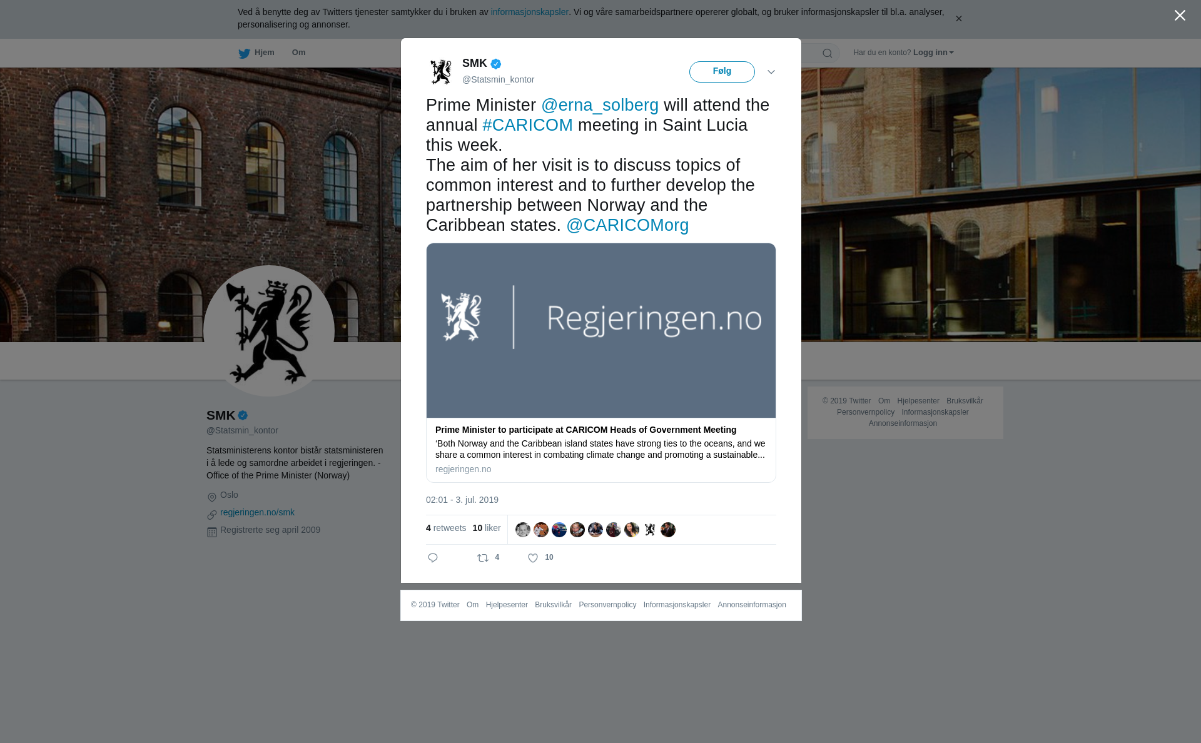This screenshot has width=1201, height=743.
Task: Open the regjeringen.no/smk profile link
Action: click(x=257, y=512)
